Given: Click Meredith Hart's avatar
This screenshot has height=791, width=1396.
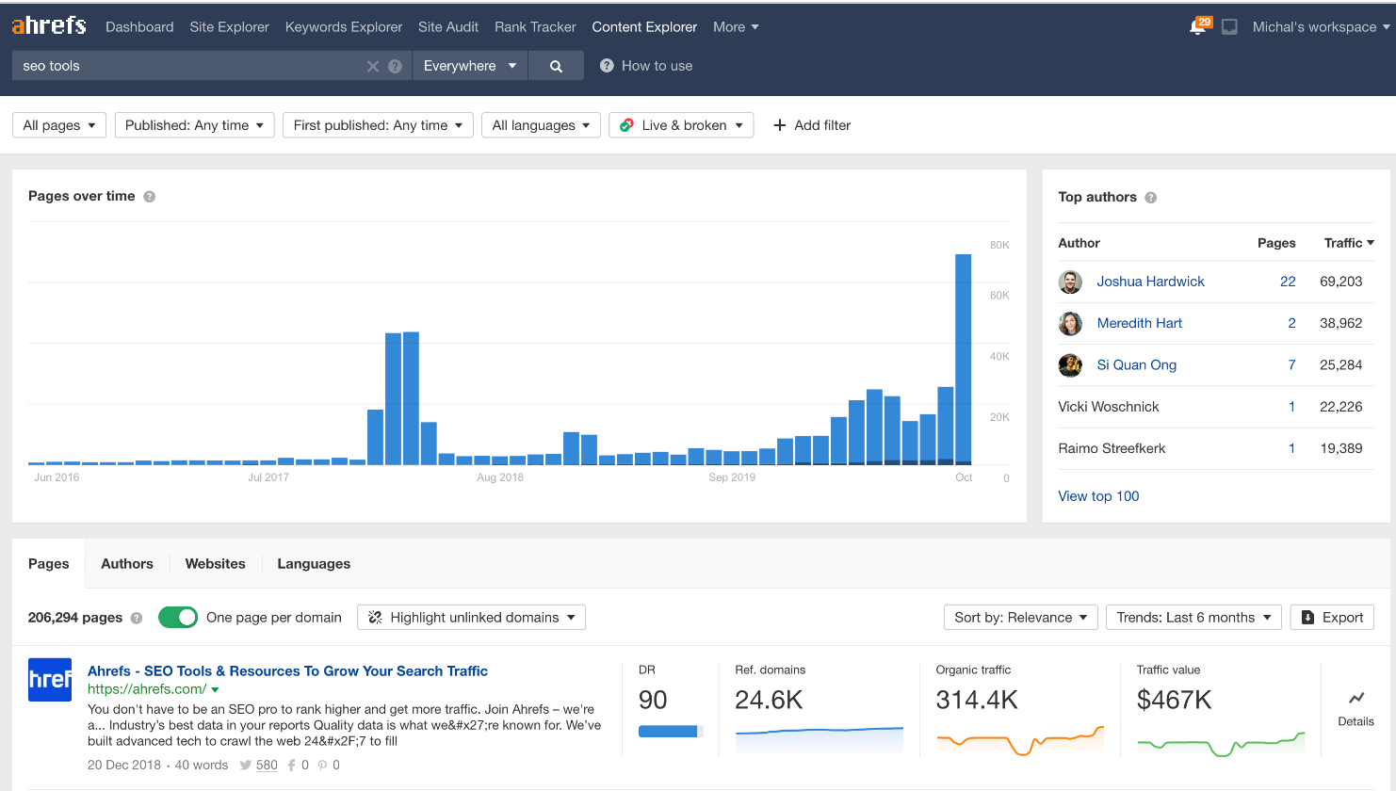Looking at the screenshot, I should coord(1070,323).
